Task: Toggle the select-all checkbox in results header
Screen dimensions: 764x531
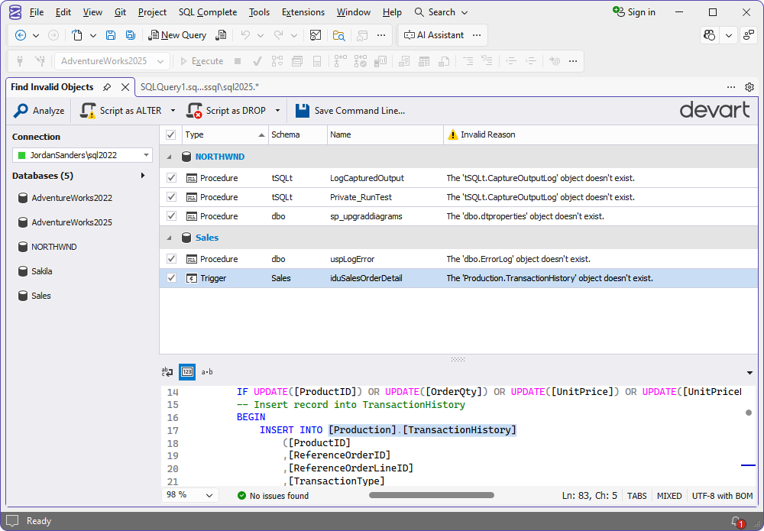Action: point(171,134)
